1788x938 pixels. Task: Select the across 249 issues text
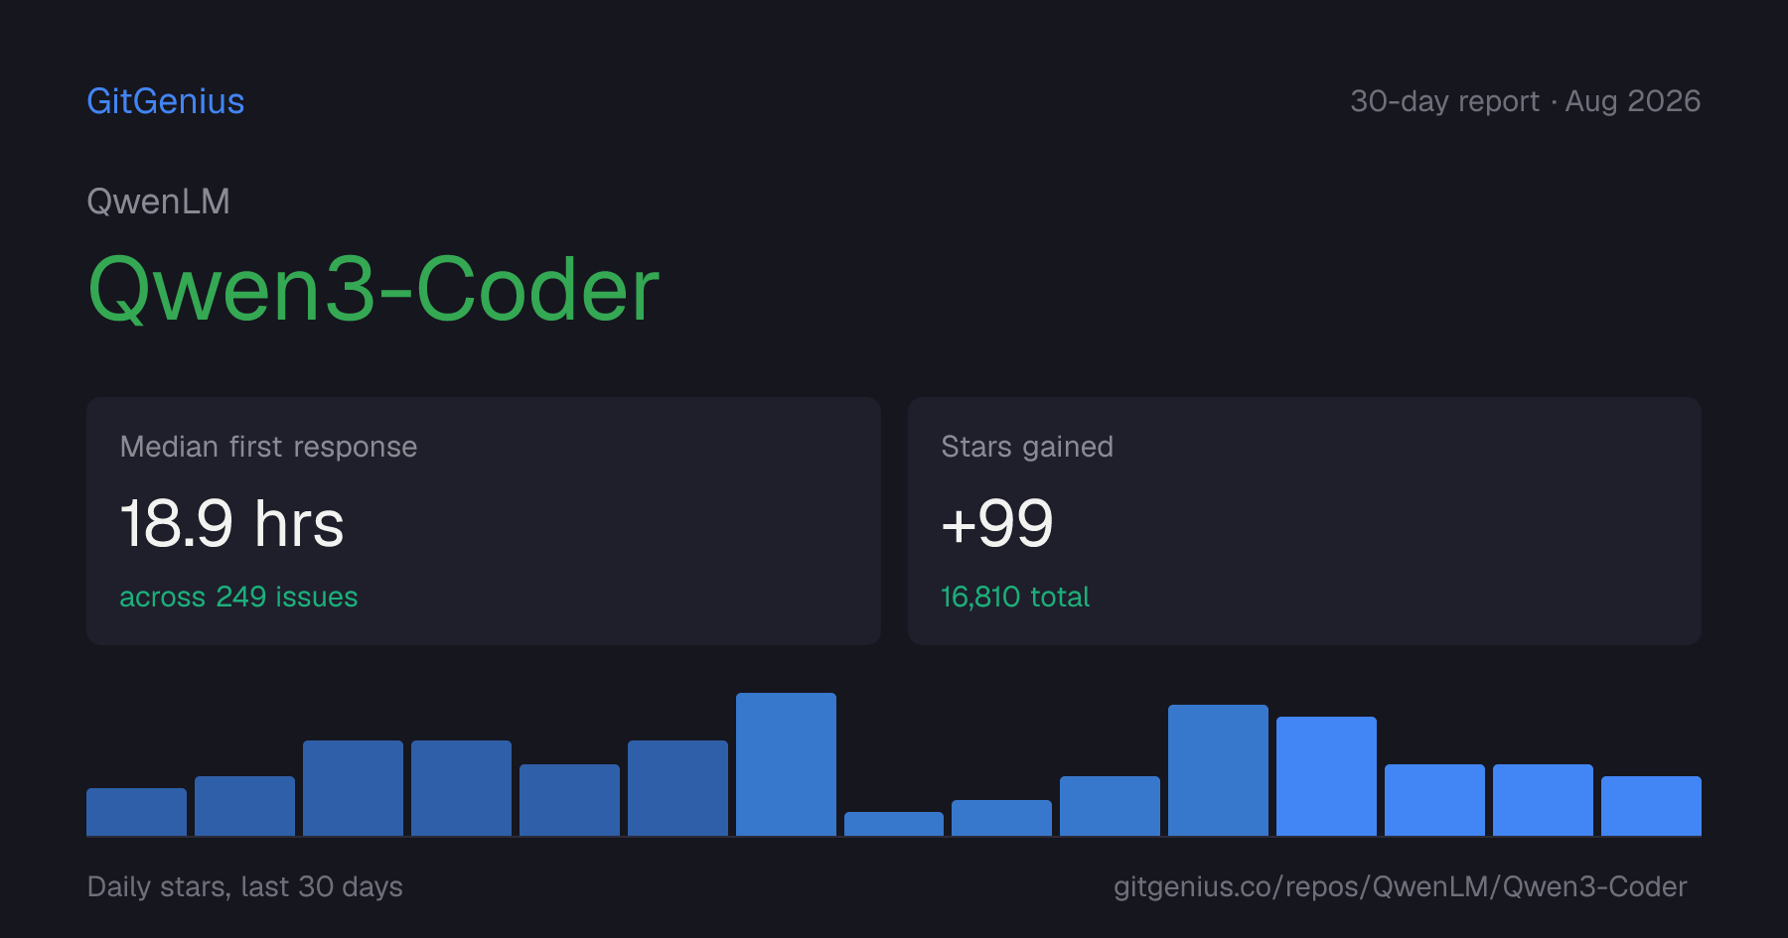[238, 597]
